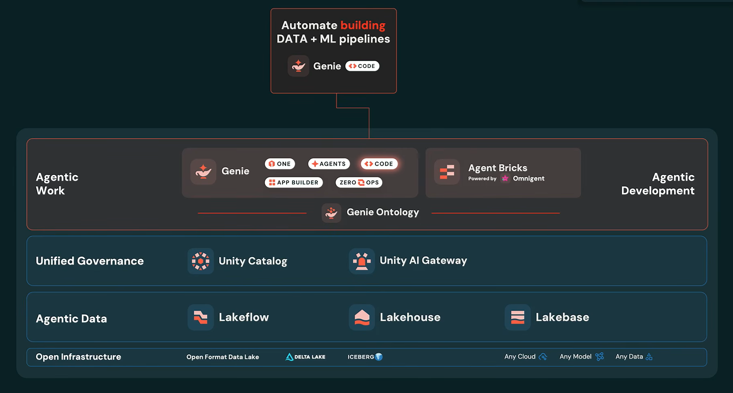The image size is (733, 393).
Task: Click the Any Data shapes icon
Action: point(649,357)
